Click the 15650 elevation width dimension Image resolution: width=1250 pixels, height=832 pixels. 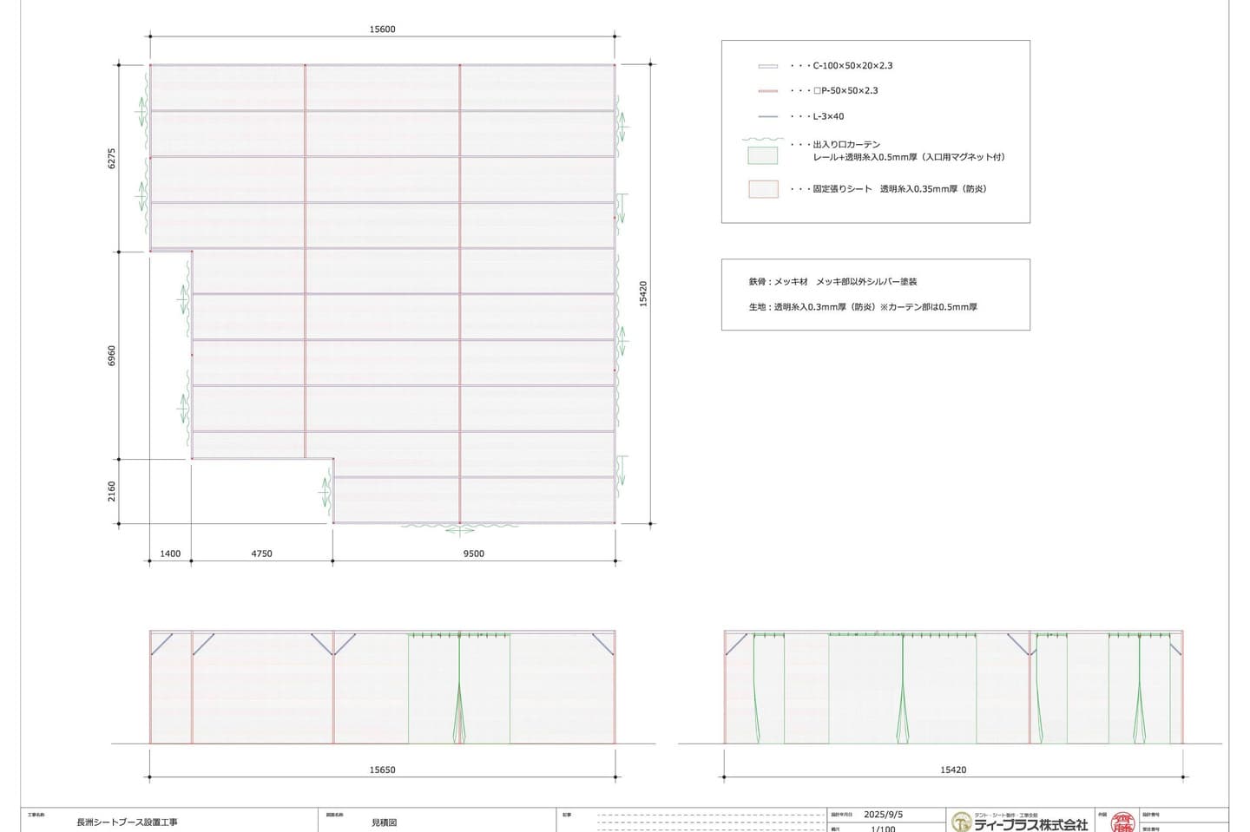tap(382, 770)
